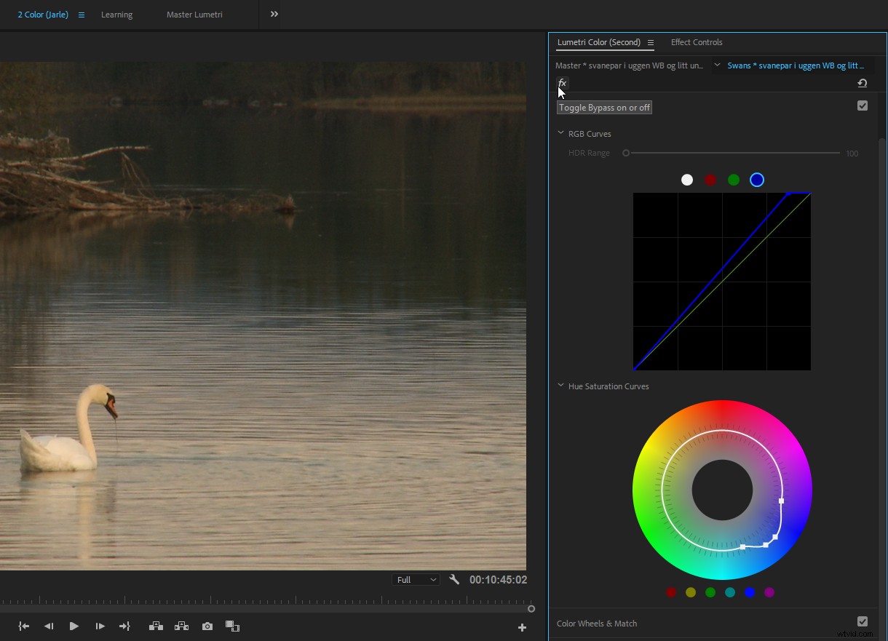Click the Reset effect icon in Lumetri panel
The width and height of the screenshot is (888, 641).
click(863, 83)
